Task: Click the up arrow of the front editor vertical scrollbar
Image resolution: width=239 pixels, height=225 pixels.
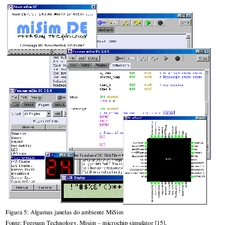Action: pyautogui.click(x=206, y=72)
